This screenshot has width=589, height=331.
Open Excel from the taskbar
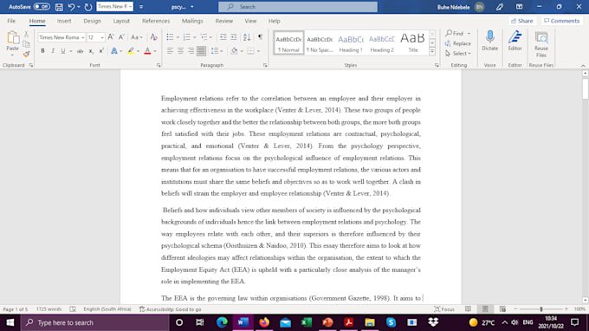click(307, 322)
